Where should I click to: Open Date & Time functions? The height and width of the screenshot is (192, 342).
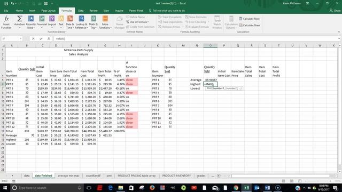[x=70, y=22]
